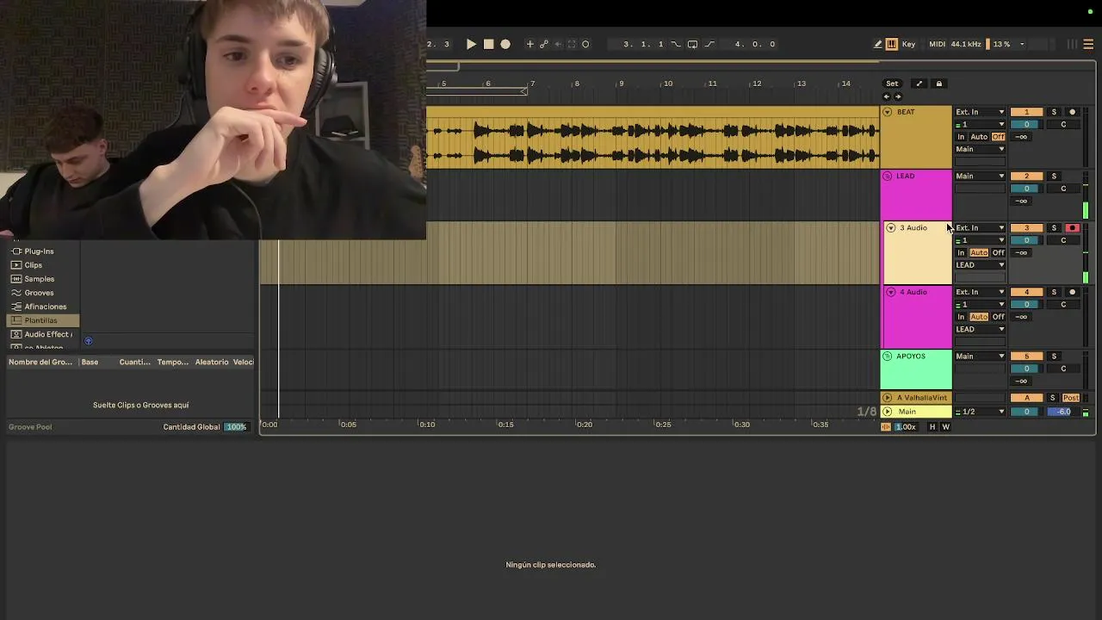Open BEAT track Ext. In input dropdown
The width and height of the screenshot is (1102, 620).
pyautogui.click(x=980, y=112)
